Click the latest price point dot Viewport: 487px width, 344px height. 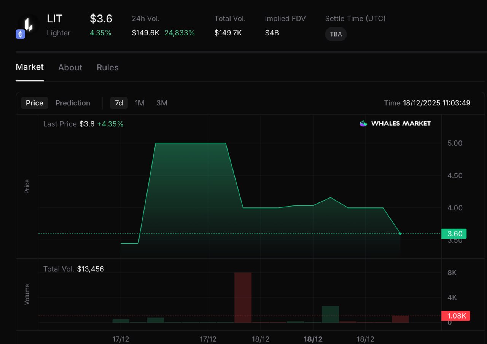tap(400, 234)
